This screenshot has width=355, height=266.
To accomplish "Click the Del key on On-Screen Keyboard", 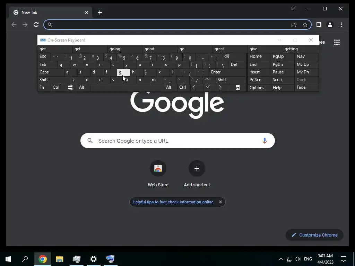I will click(237, 64).
